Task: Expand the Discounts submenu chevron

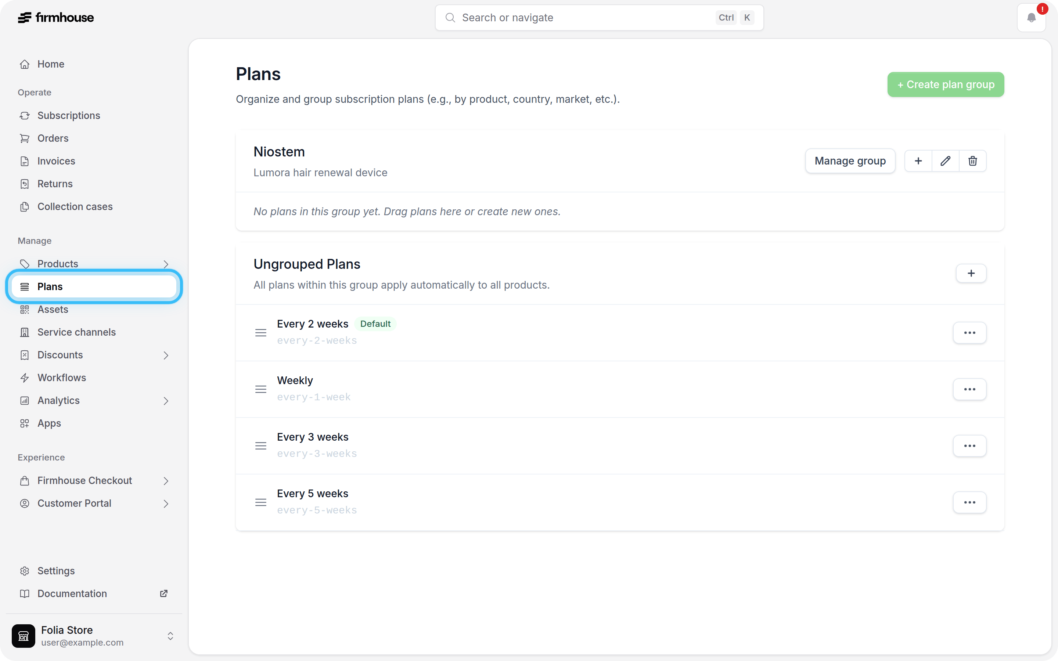Action: point(166,355)
